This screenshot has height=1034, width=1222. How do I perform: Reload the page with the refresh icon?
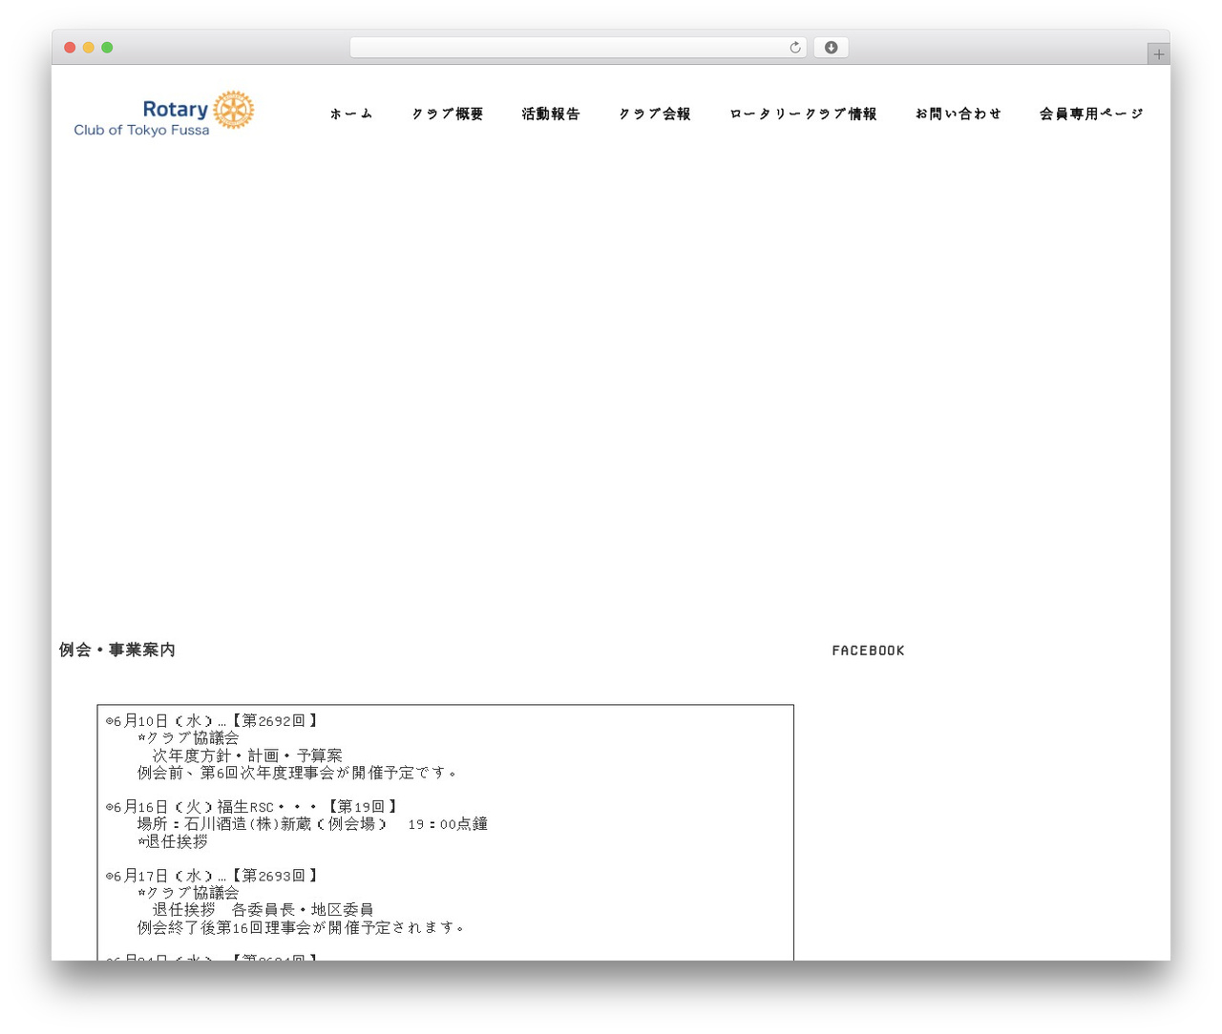tap(794, 48)
